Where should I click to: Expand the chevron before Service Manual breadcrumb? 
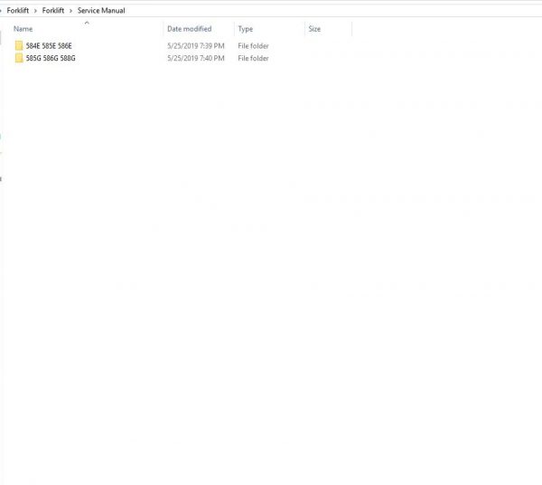click(x=70, y=11)
